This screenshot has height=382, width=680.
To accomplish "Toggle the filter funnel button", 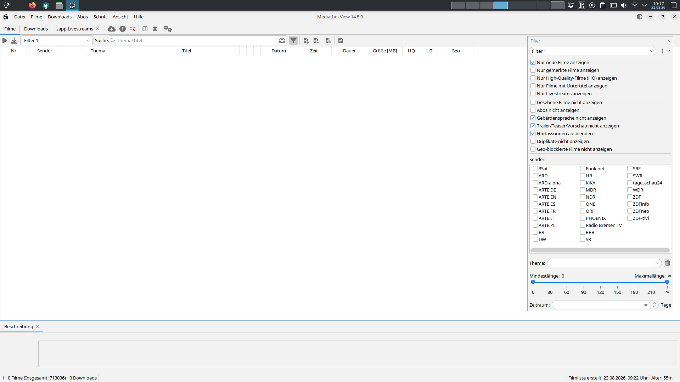I will pyautogui.click(x=293, y=40).
